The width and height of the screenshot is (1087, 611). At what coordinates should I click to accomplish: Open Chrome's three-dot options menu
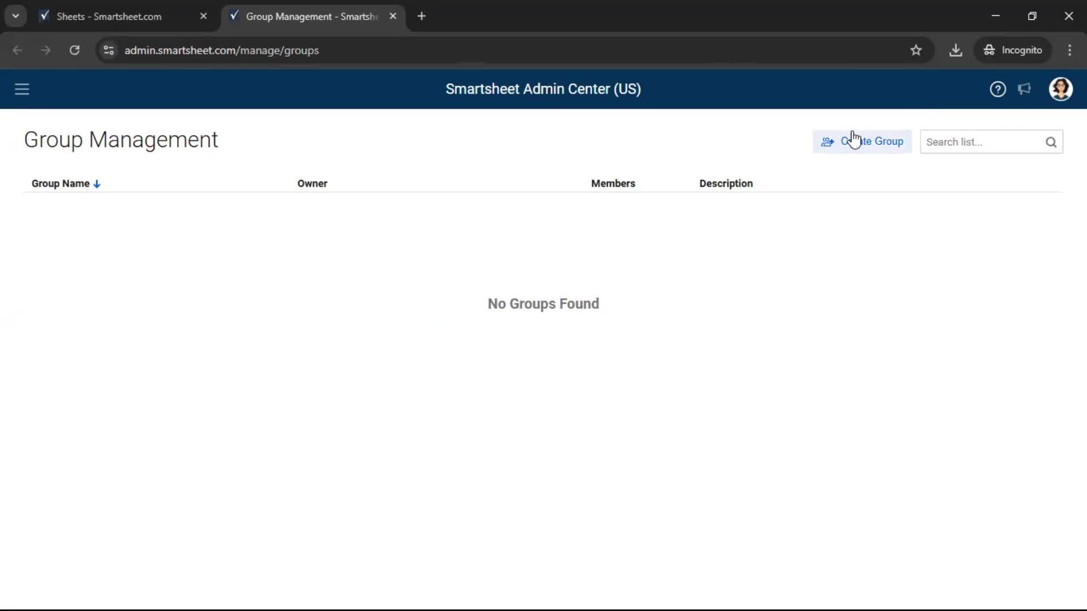1070,50
